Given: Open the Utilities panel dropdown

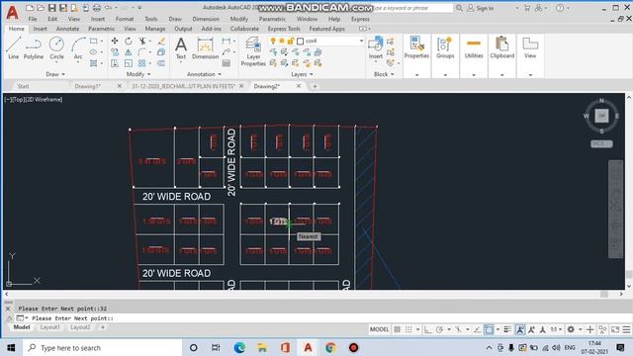Looking at the screenshot, I should pyautogui.click(x=474, y=75).
